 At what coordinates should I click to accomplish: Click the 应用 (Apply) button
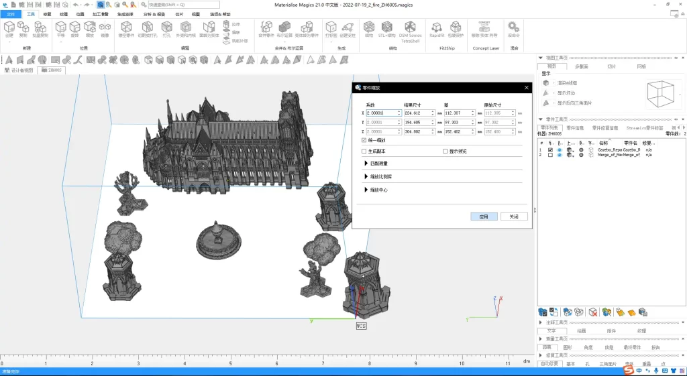click(484, 216)
